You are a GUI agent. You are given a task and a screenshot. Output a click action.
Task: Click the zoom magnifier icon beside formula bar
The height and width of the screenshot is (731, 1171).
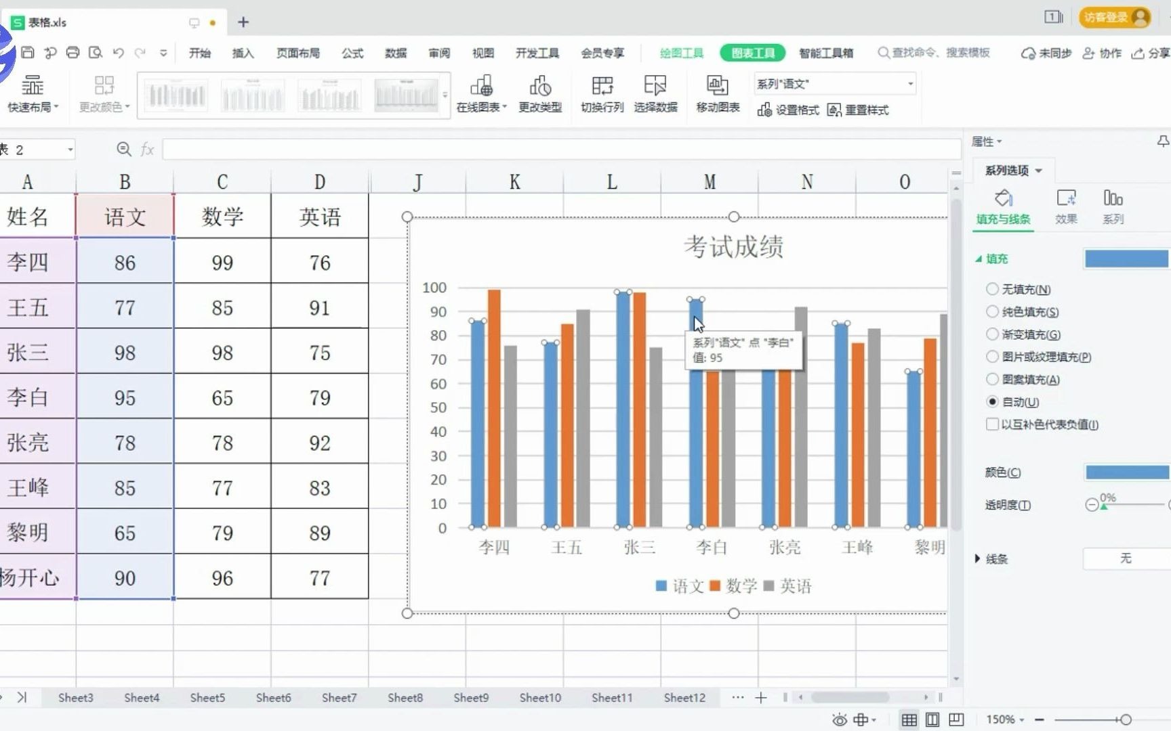[123, 149]
